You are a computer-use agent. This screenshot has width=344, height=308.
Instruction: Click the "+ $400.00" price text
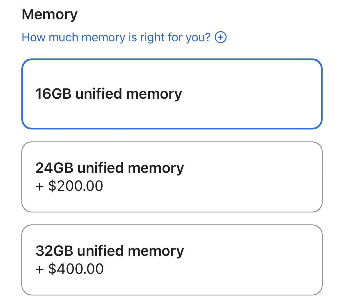(70, 269)
